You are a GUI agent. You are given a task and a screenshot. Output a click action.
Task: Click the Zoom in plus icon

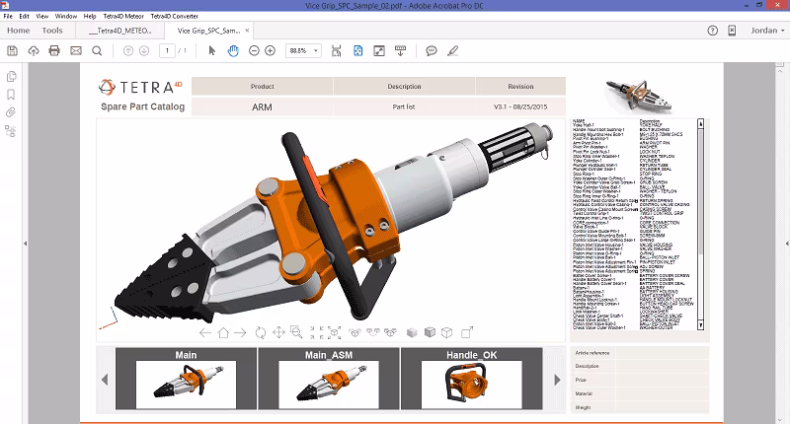(270, 50)
